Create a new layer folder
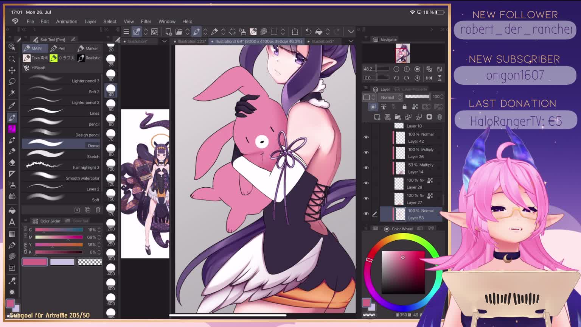This screenshot has height=327, width=581. (398, 117)
